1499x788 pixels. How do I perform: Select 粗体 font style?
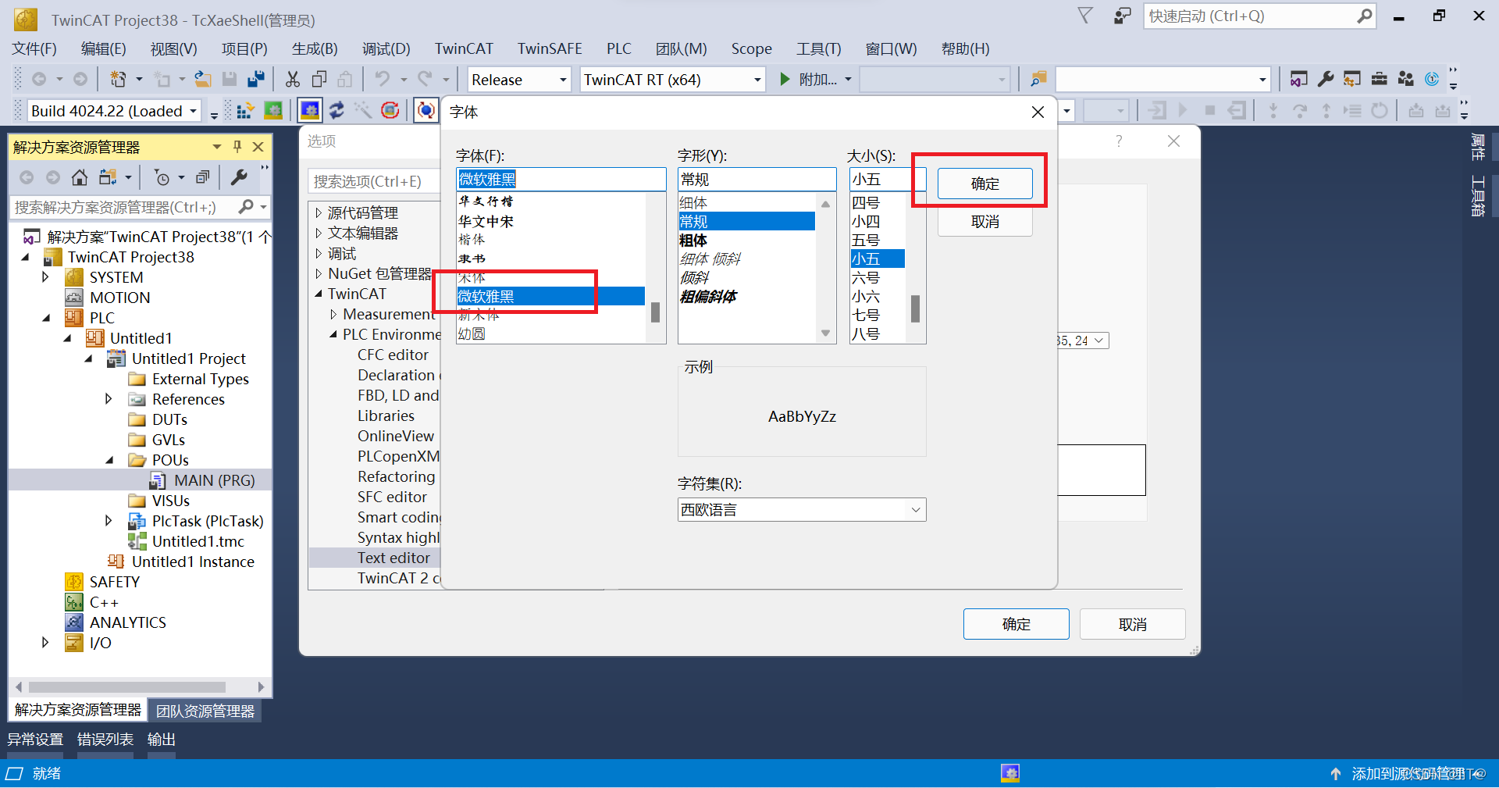coord(693,241)
